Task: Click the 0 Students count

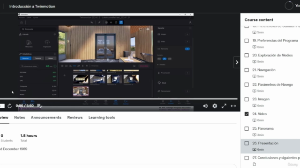Action: coord(2,136)
